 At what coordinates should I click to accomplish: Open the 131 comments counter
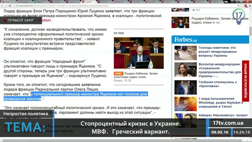196,10
